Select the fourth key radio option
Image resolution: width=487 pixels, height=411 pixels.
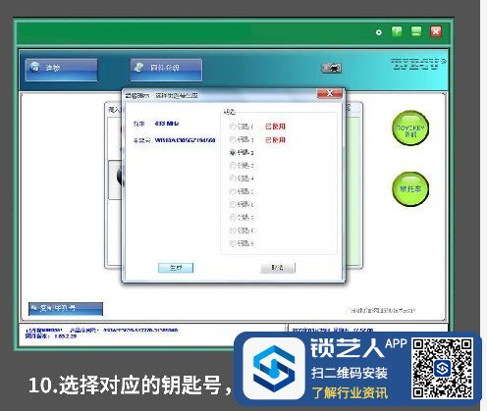(x=233, y=166)
